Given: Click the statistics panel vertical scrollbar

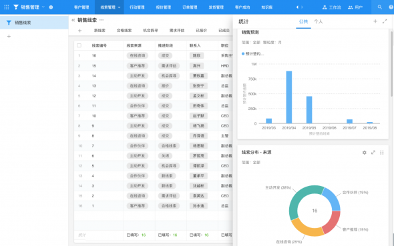Looking at the screenshot, I should point(391,64).
